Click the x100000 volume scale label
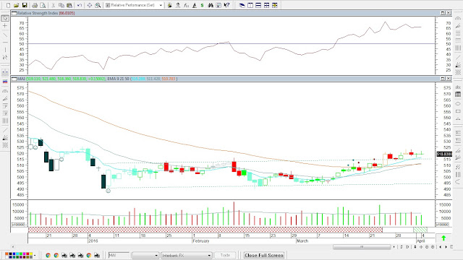 coord(18,225)
